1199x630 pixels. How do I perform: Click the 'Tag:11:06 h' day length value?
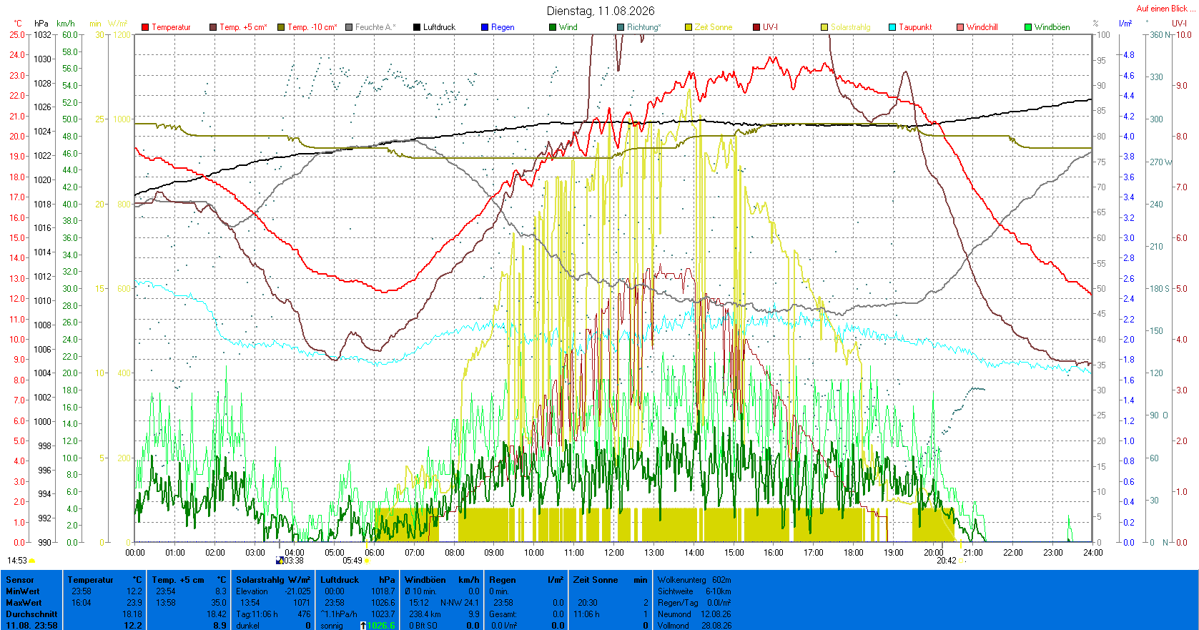(x=257, y=614)
